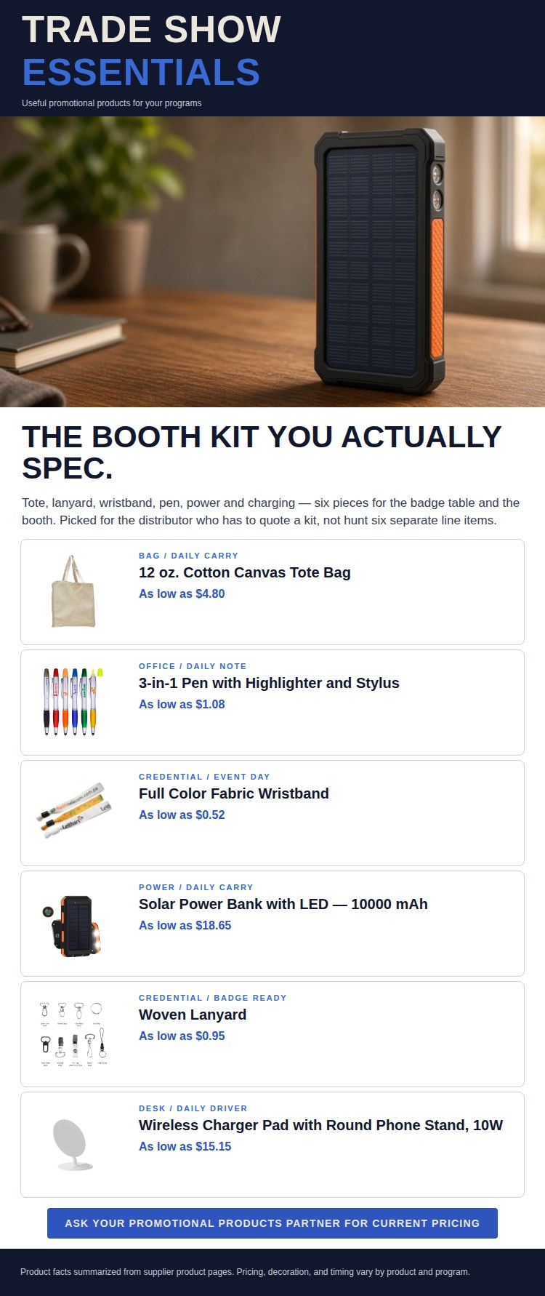The width and height of the screenshot is (545, 1296).
Task: Open Full Color Fabric Wristband product
Action: pyautogui.click(x=234, y=793)
